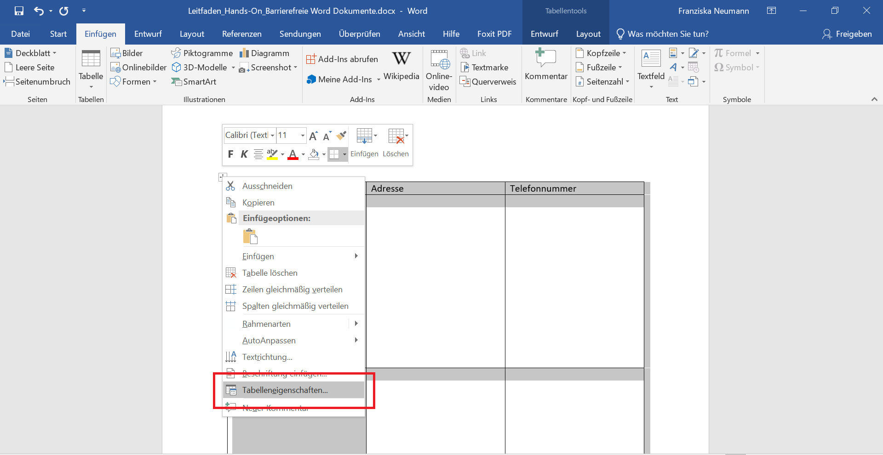This screenshot has width=883, height=455.
Task: Open the font size dropdown
Action: [x=302, y=135]
